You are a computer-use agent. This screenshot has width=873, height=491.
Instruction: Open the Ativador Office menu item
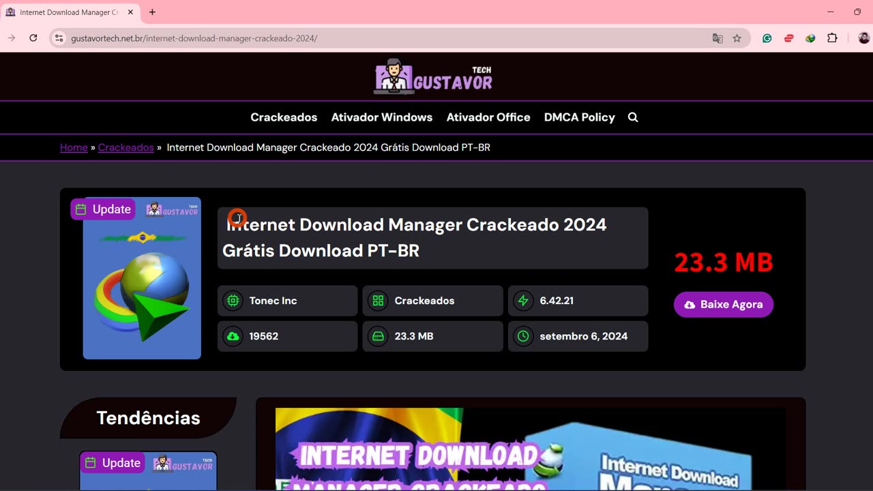click(x=488, y=117)
